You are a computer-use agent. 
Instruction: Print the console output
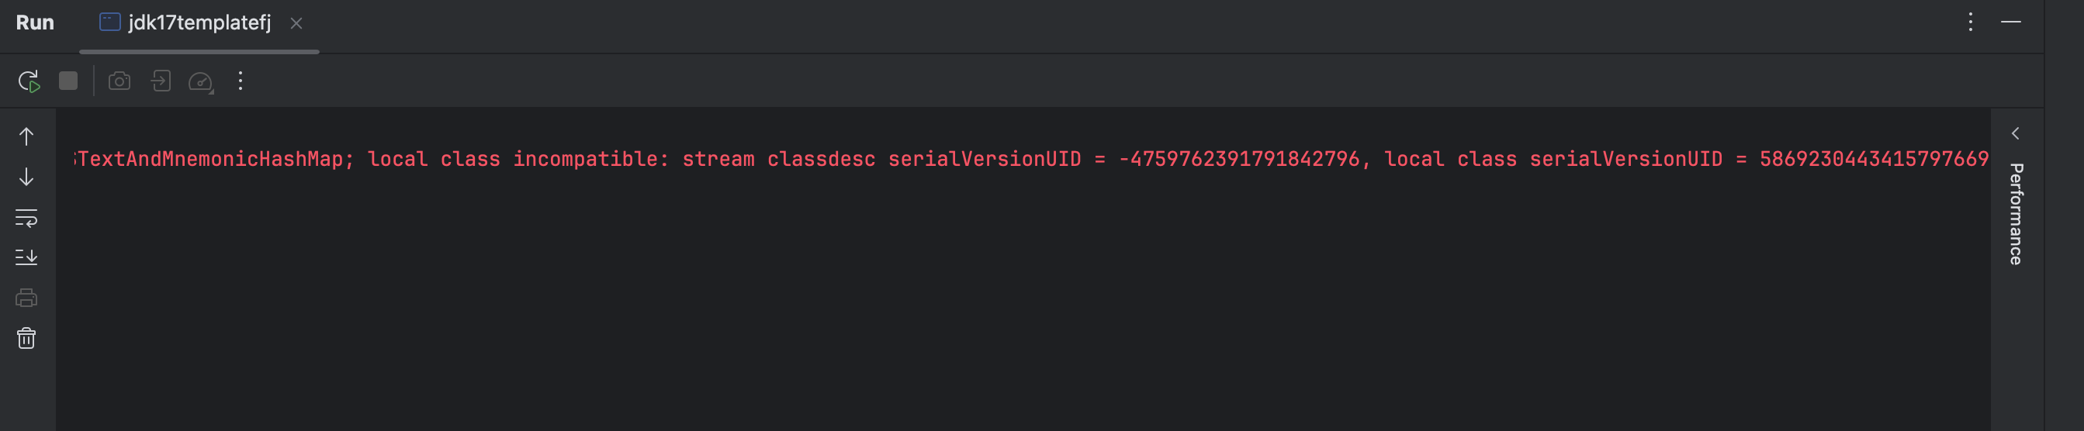click(26, 298)
